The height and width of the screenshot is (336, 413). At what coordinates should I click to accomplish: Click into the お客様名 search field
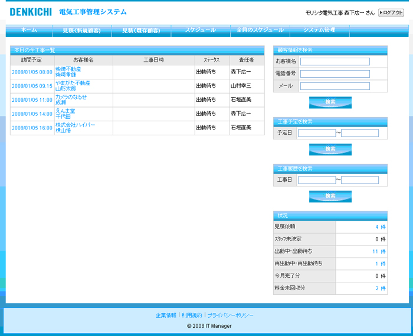click(x=335, y=61)
